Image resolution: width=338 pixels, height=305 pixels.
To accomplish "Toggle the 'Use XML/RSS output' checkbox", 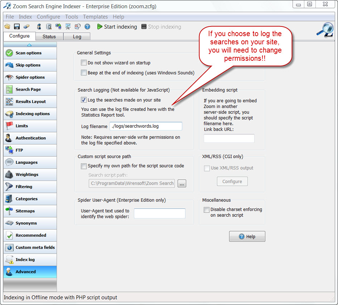I will (x=207, y=168).
